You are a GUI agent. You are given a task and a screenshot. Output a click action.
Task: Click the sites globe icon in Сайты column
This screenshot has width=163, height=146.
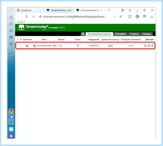[x=78, y=45]
